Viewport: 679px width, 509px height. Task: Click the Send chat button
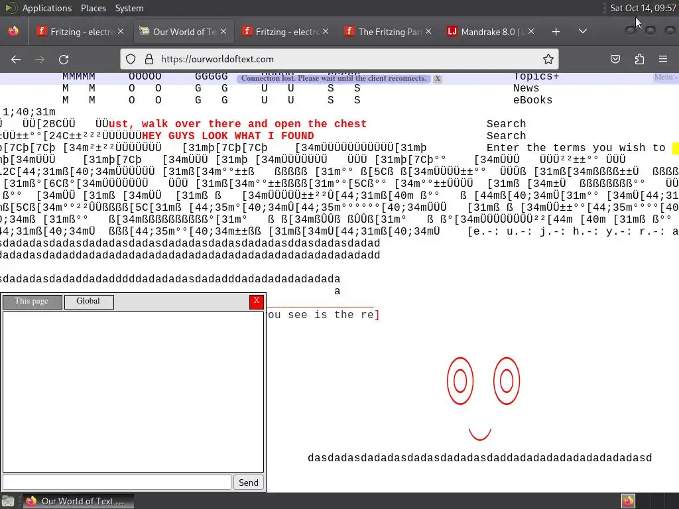point(249,482)
